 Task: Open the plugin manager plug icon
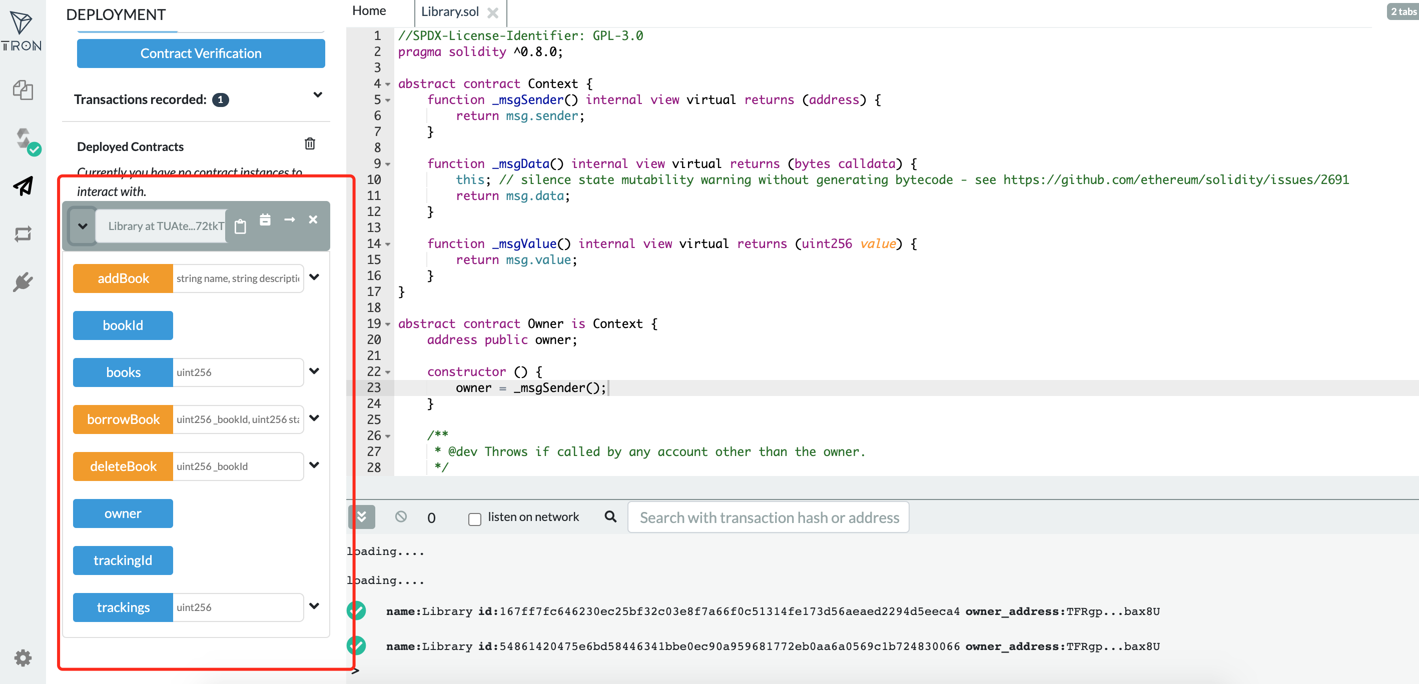click(x=23, y=281)
